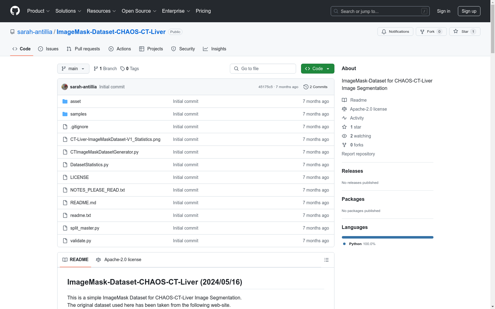Open the 1 Branch link
This screenshot has width=495, height=309.
(105, 69)
